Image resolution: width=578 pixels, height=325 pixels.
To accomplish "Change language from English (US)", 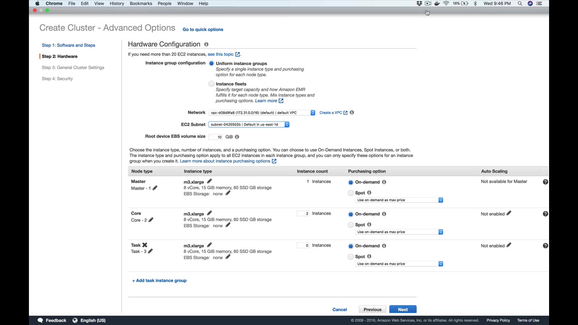I will pos(89,320).
